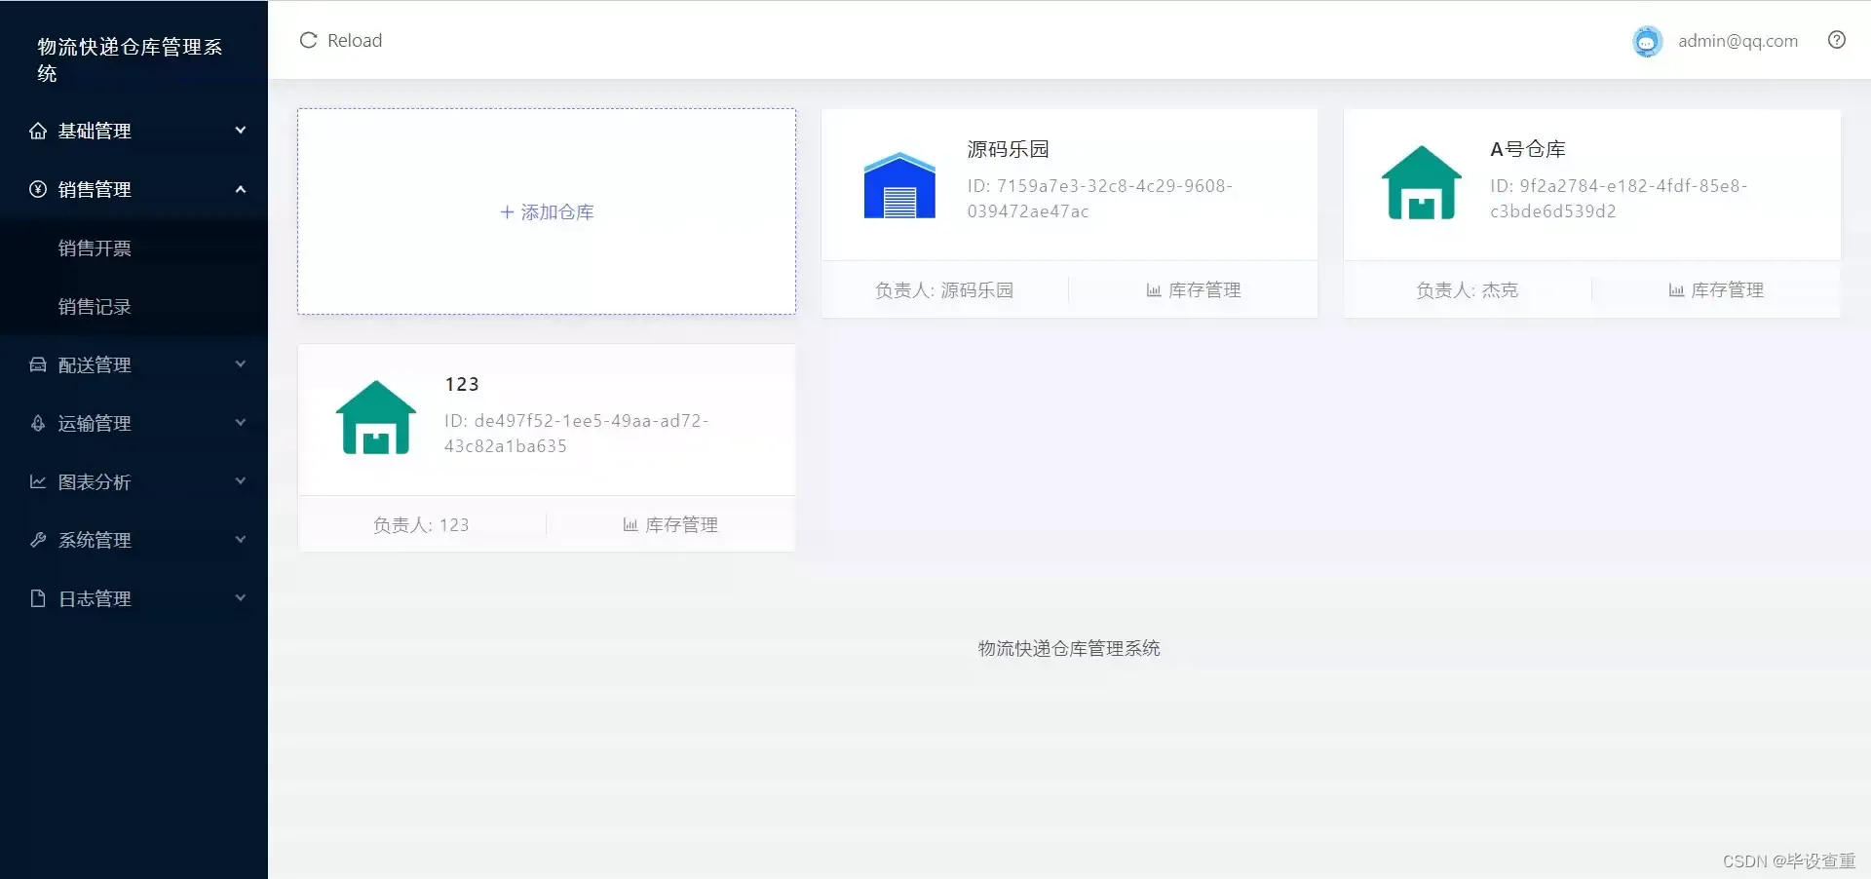Image resolution: width=1871 pixels, height=879 pixels.
Task: Click the ID starting with 7159a7e3
Action: (x=1100, y=198)
